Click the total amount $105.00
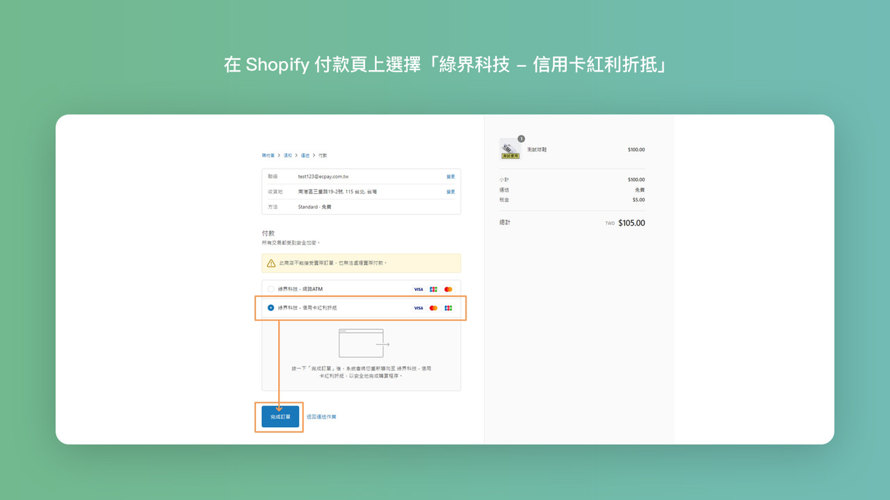The image size is (890, 500). click(631, 223)
